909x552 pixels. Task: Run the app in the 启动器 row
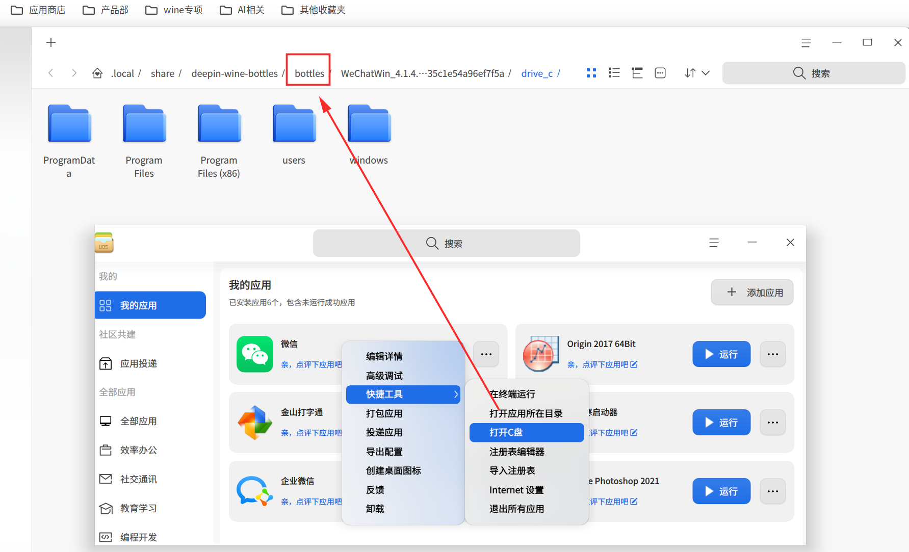point(721,423)
